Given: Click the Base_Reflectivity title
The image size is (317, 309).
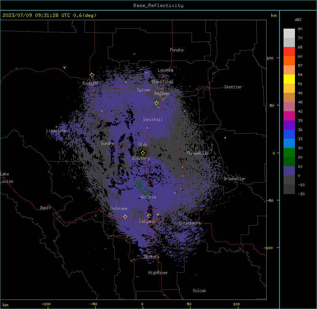Looking at the screenshot, I should [158, 6].
